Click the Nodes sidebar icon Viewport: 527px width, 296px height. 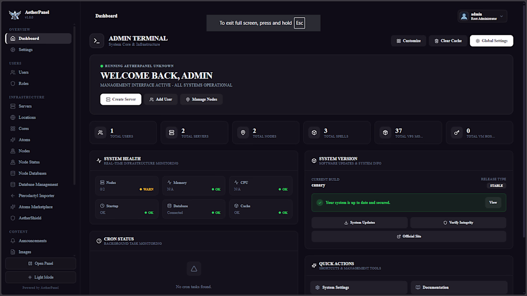coord(13,151)
